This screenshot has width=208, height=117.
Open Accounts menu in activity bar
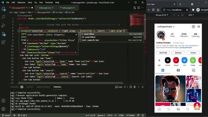[x=3, y=100]
